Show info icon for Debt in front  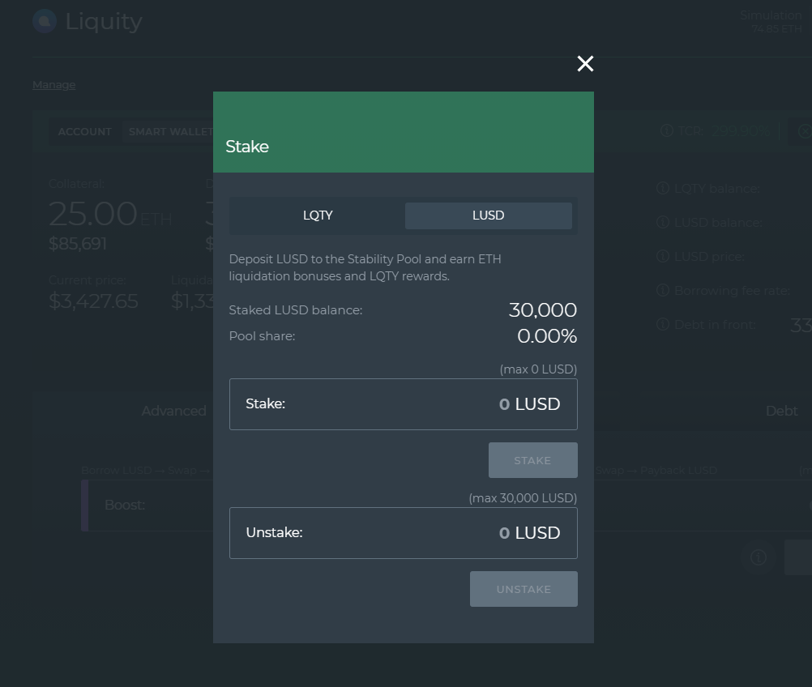point(663,325)
